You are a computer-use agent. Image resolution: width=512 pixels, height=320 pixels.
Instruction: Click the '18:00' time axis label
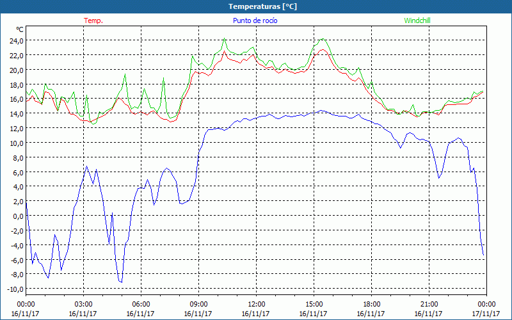(x=372, y=305)
